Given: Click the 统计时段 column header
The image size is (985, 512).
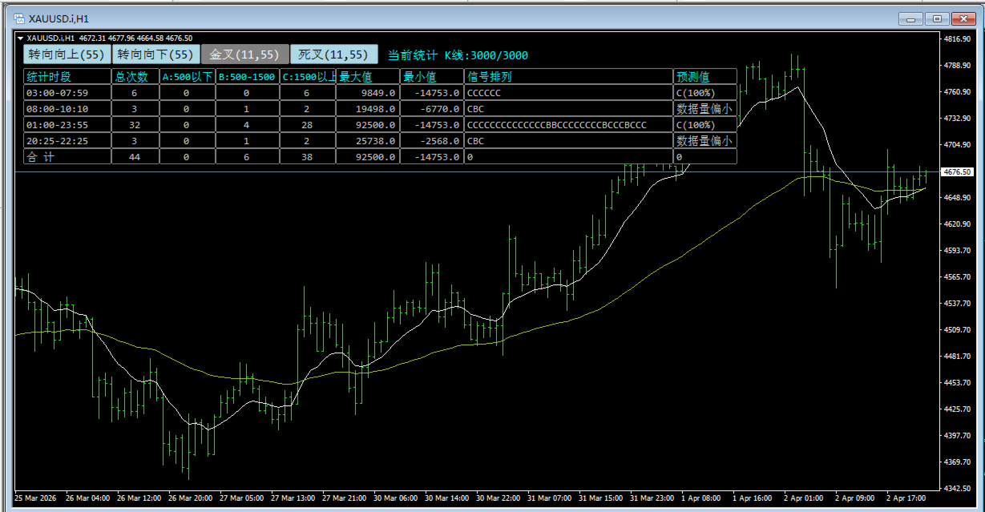Looking at the screenshot, I should point(67,77).
